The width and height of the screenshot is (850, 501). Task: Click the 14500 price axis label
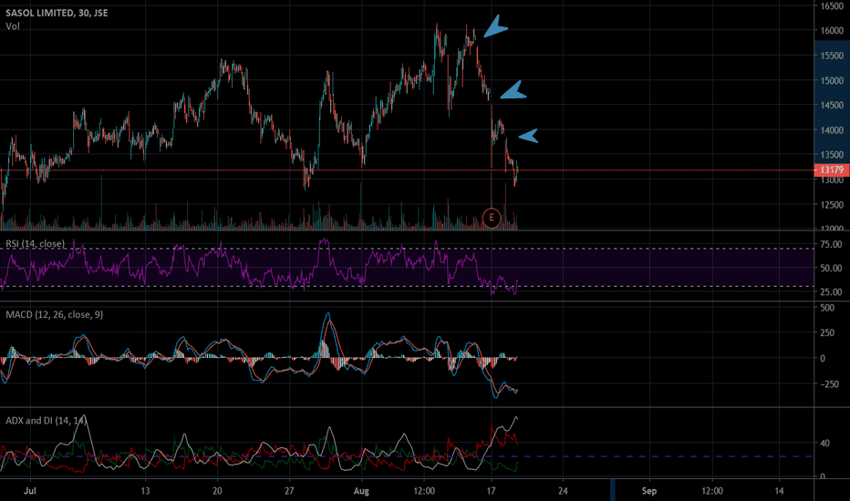coord(832,105)
